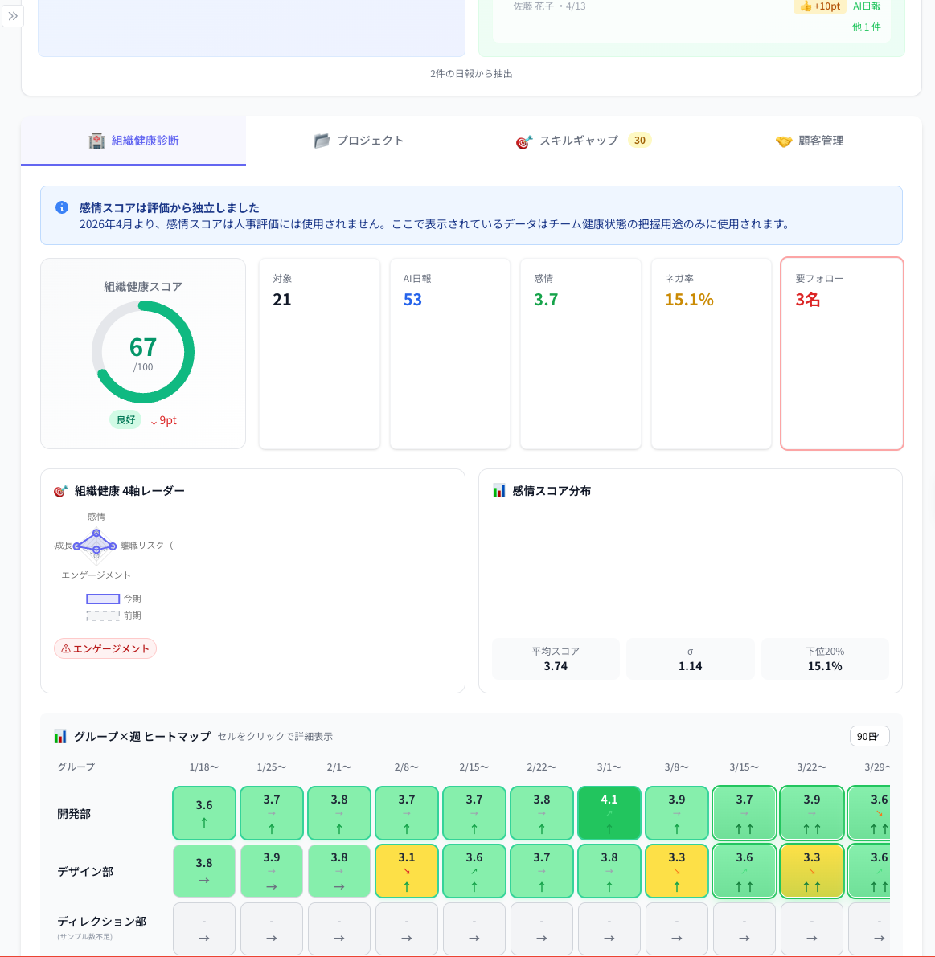Click the 4軸レーダー target icon

coord(60,491)
